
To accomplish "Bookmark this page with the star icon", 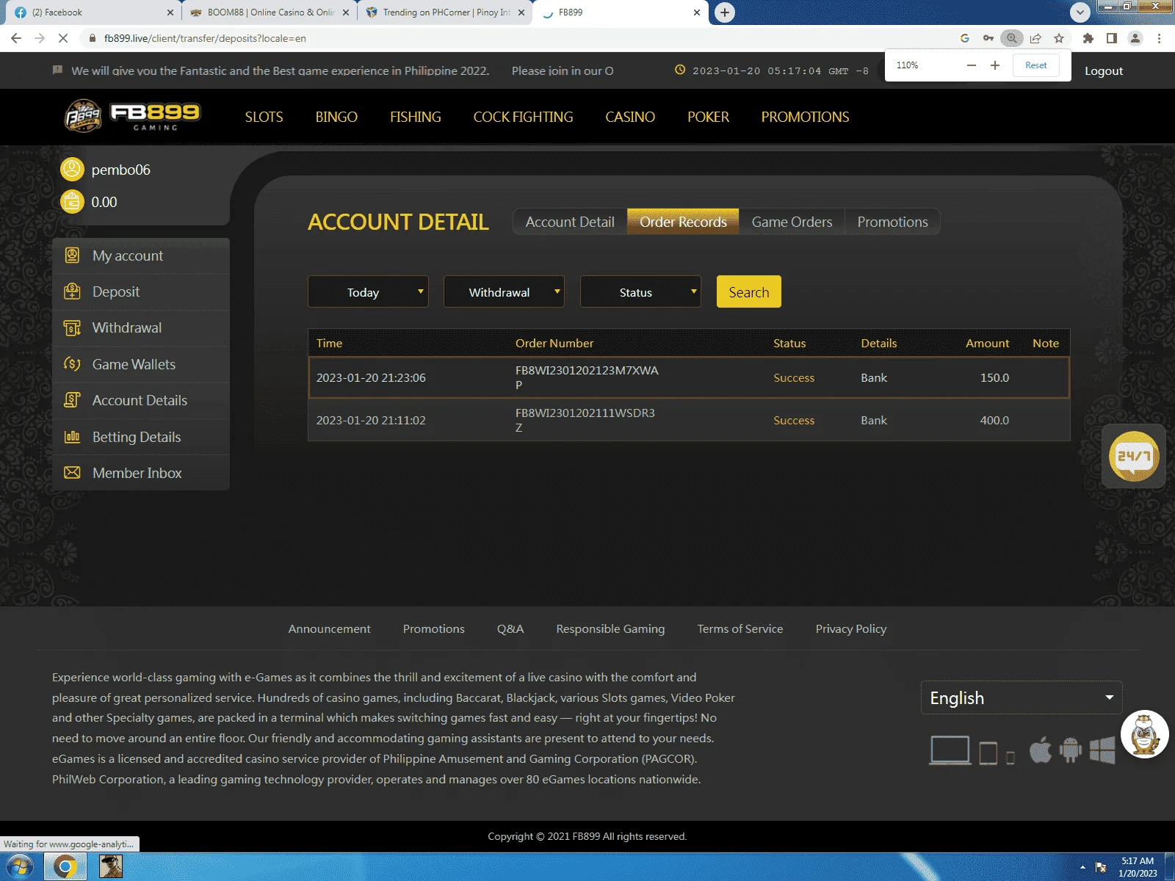I will (1059, 38).
